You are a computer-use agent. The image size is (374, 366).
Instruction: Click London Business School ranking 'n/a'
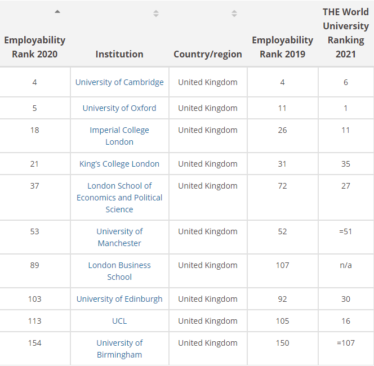click(x=346, y=265)
